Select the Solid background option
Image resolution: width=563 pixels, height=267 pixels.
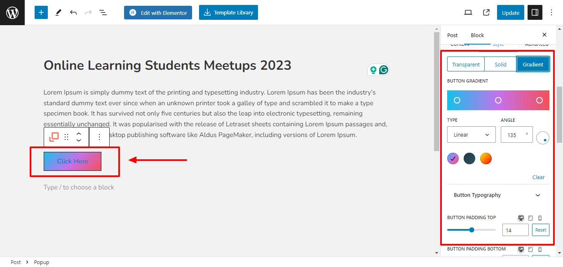click(500, 64)
